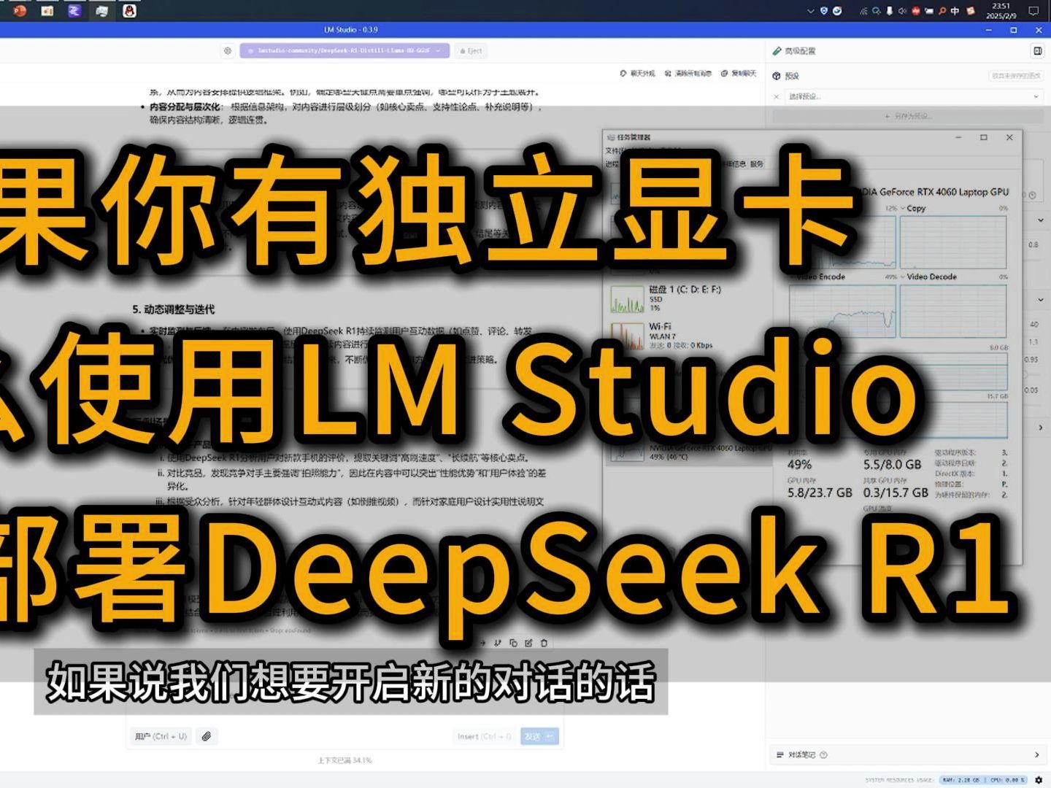Click the RAM usage indicator in status bar
Viewport: 1051px width, 788px height.
click(960, 780)
